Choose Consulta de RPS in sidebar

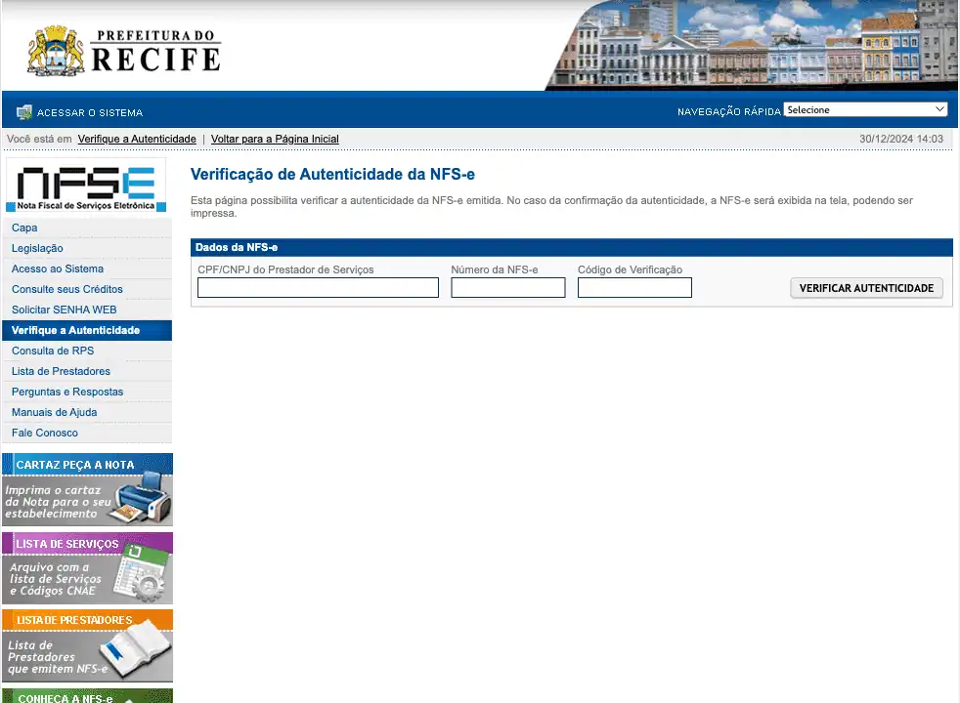point(53,351)
